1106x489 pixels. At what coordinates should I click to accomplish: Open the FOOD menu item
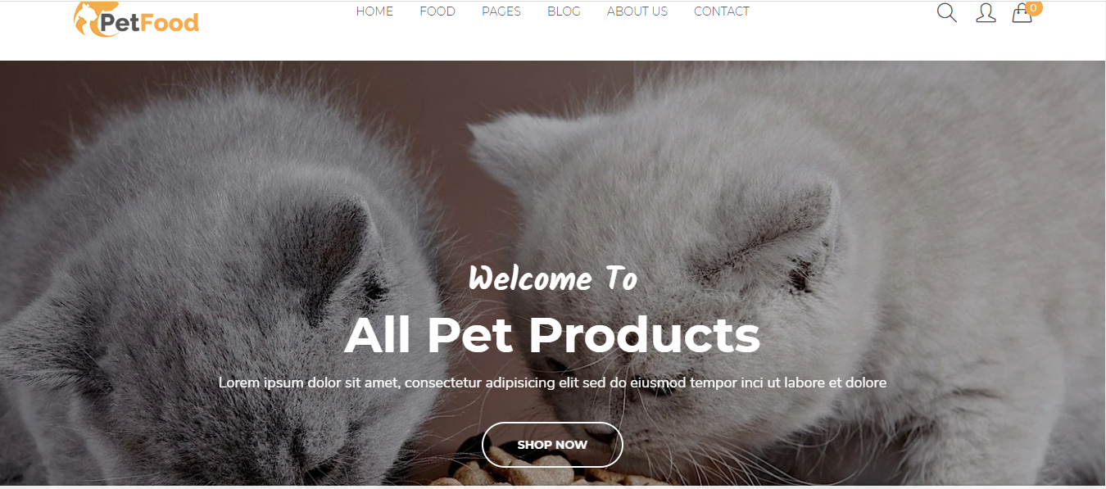pyautogui.click(x=437, y=11)
